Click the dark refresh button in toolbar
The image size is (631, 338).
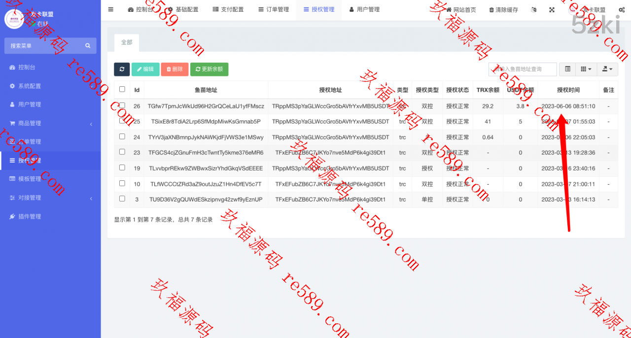pyautogui.click(x=122, y=69)
